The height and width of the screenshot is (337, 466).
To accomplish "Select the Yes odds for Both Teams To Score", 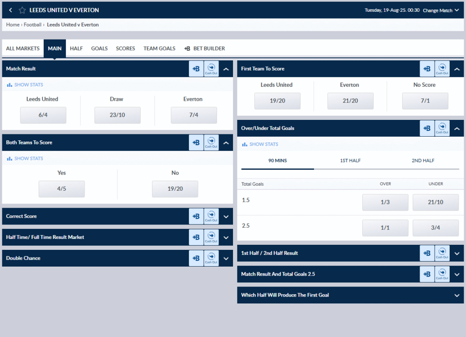I will (61, 189).
